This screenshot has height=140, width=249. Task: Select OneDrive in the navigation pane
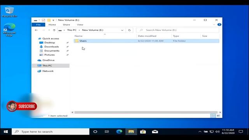click(48, 60)
